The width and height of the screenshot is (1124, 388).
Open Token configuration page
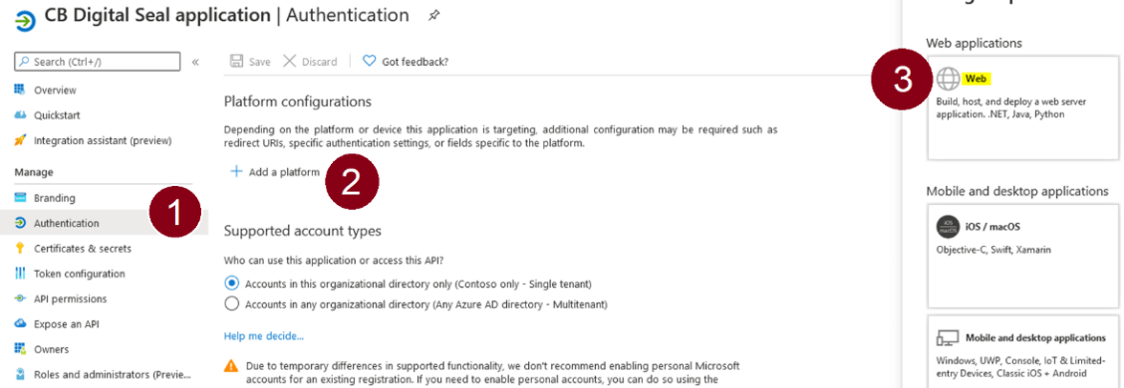tap(79, 274)
